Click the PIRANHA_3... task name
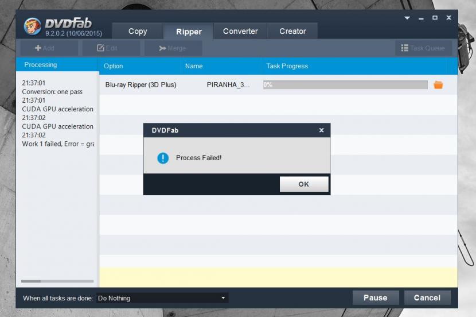 pyautogui.click(x=228, y=85)
